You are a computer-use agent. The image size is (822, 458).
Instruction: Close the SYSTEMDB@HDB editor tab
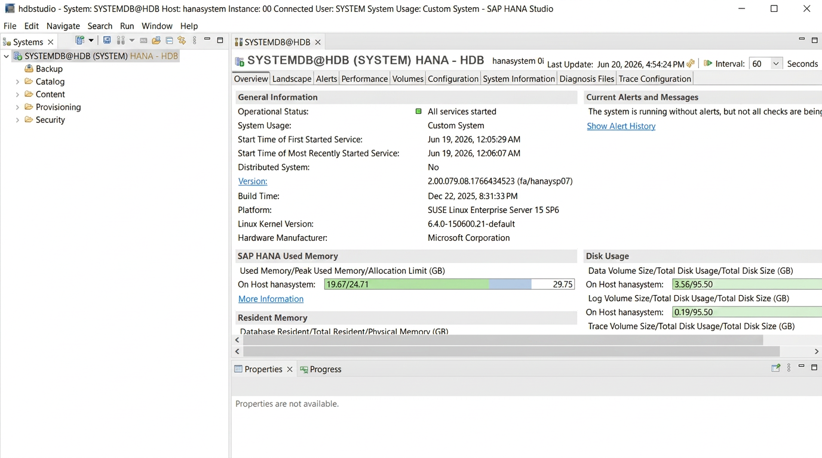coord(318,42)
